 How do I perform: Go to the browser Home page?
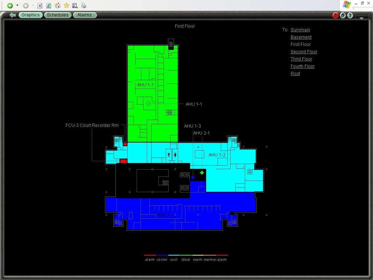click(x=58, y=5)
